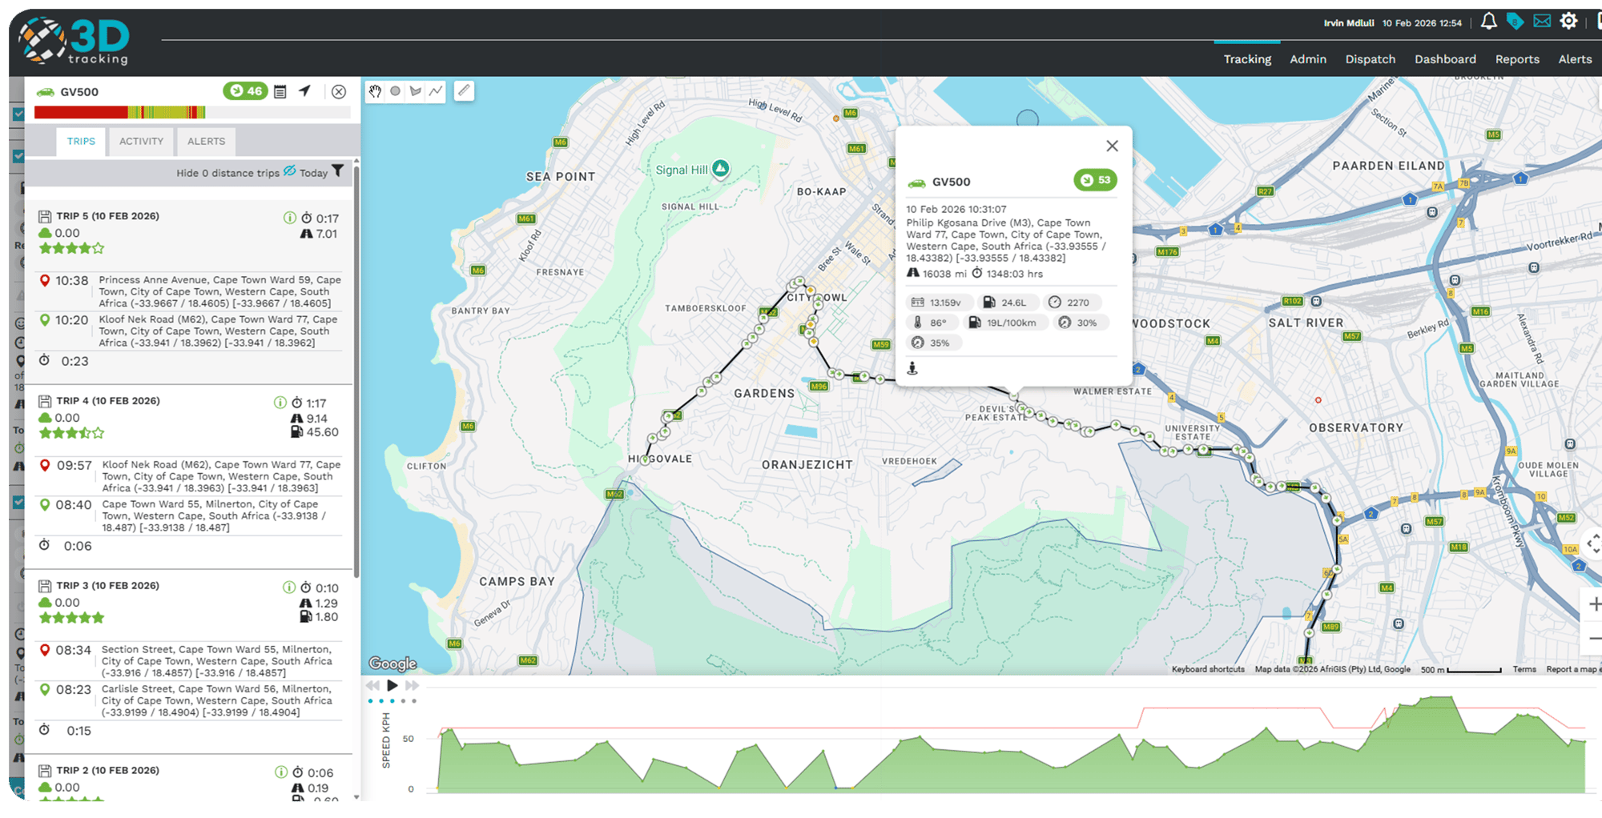Select the polygon draw tool
1602x818 pixels.
click(x=415, y=91)
